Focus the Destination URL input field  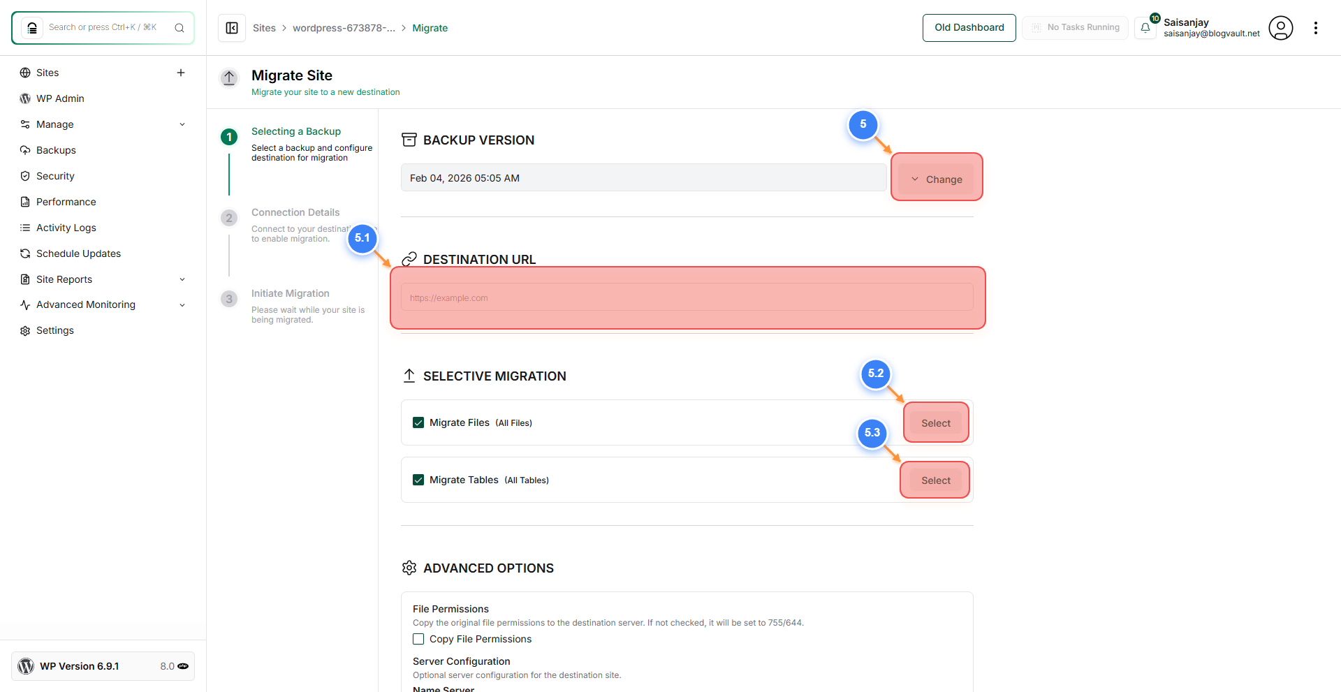(x=687, y=297)
